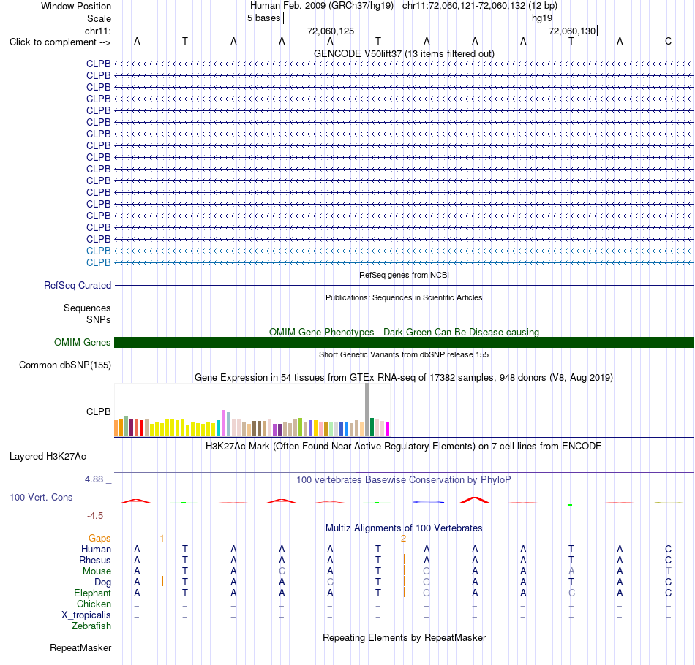The width and height of the screenshot is (695, 665).
Task: Click the RefSeq Curated track line
Action: pyautogui.click(x=404, y=286)
